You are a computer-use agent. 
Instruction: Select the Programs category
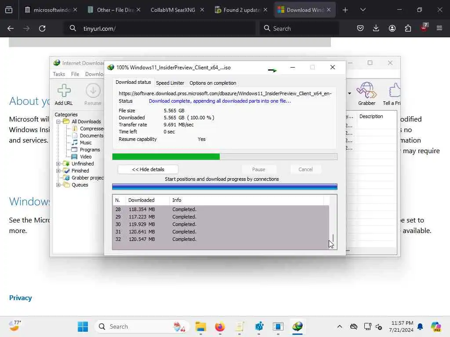(x=86, y=150)
